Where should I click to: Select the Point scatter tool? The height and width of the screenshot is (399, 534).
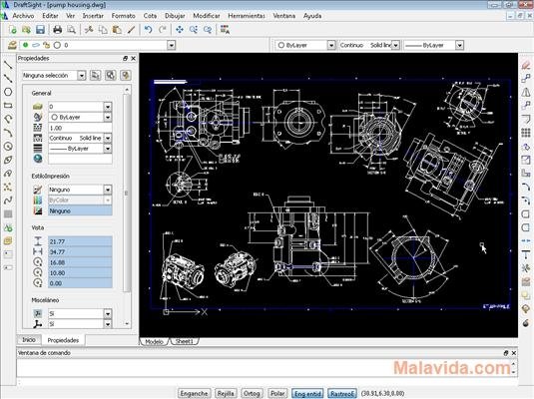click(8, 187)
